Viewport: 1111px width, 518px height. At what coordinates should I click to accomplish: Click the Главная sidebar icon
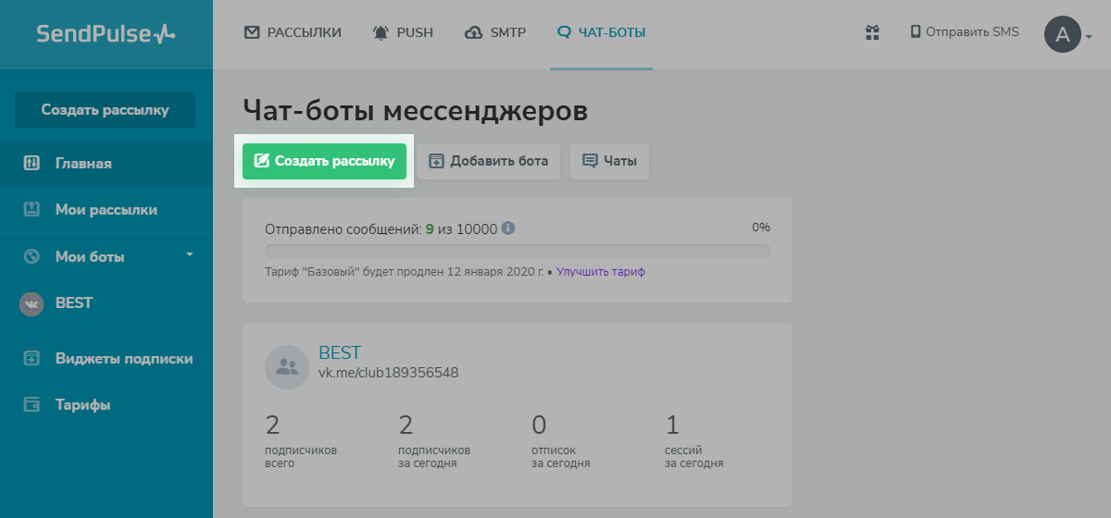31,164
